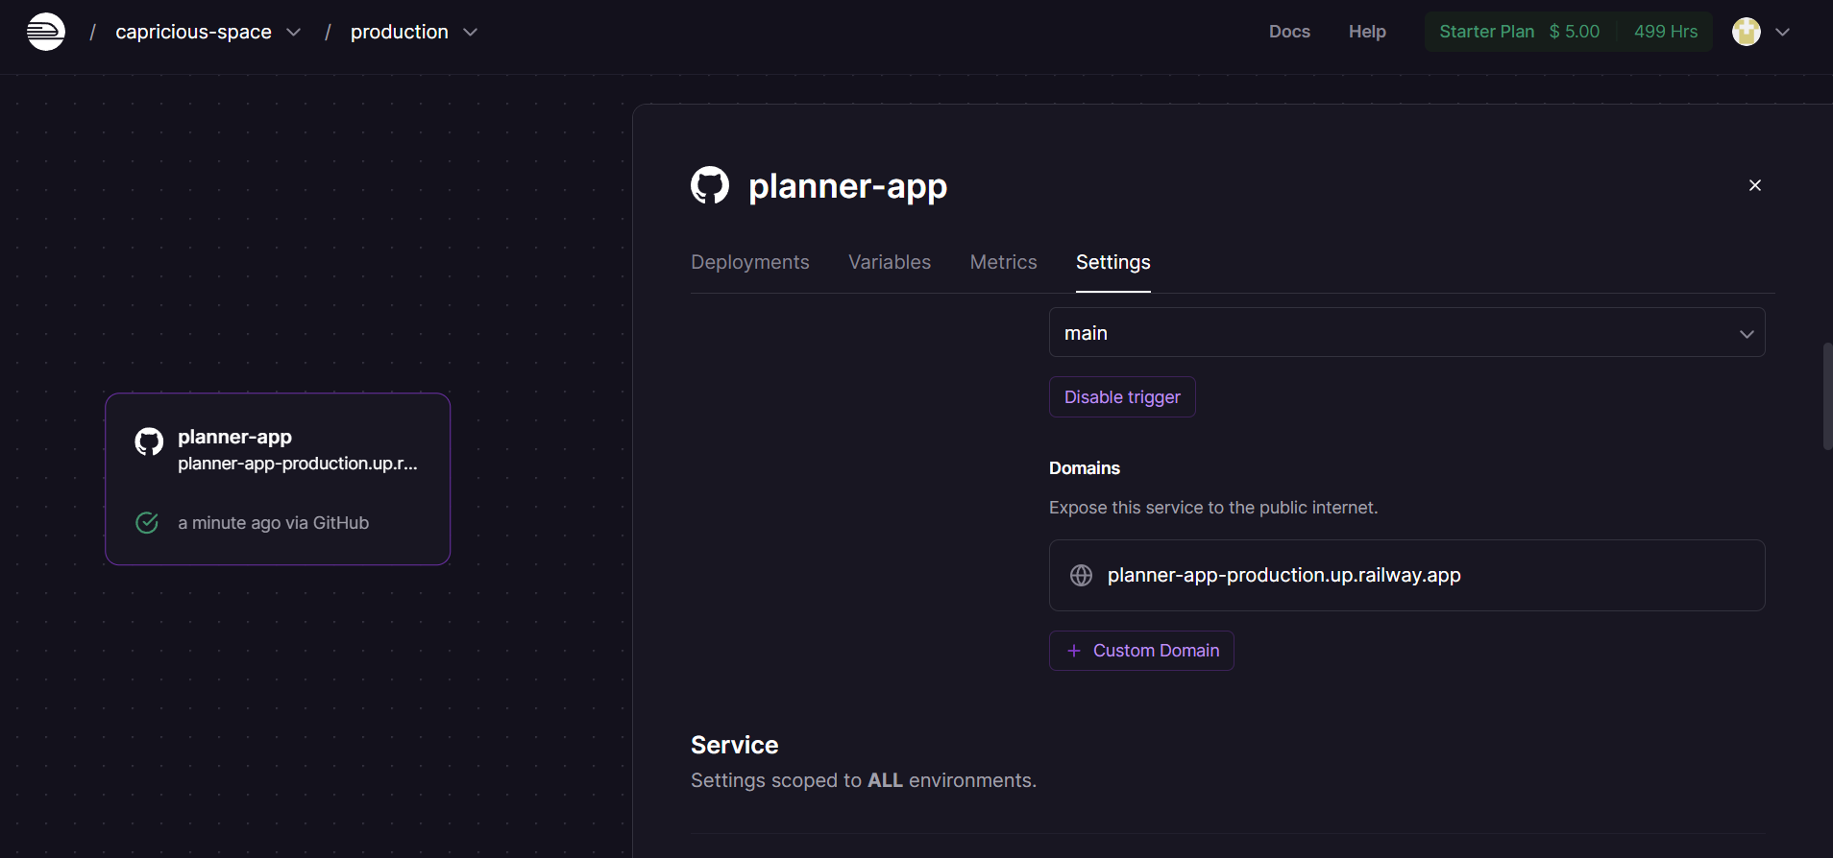Click the Disable trigger button
This screenshot has width=1833, height=858.
pyautogui.click(x=1122, y=397)
